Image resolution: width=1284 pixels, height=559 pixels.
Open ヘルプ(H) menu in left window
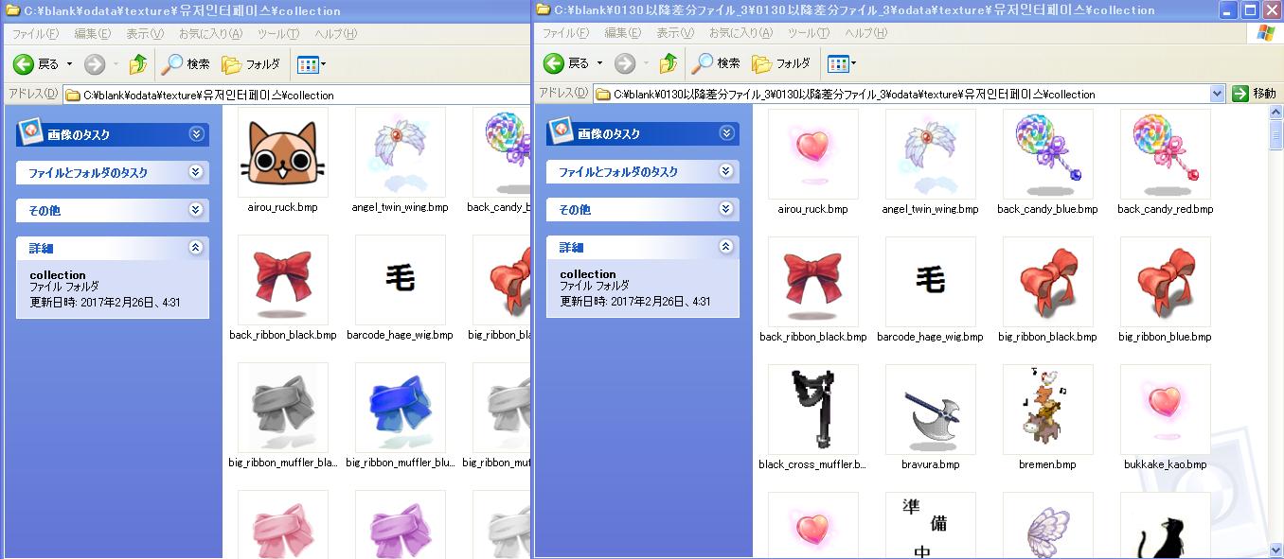coord(335,34)
